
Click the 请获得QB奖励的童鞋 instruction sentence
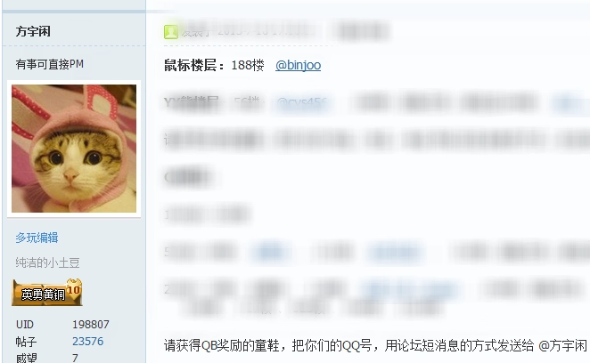[375, 345]
